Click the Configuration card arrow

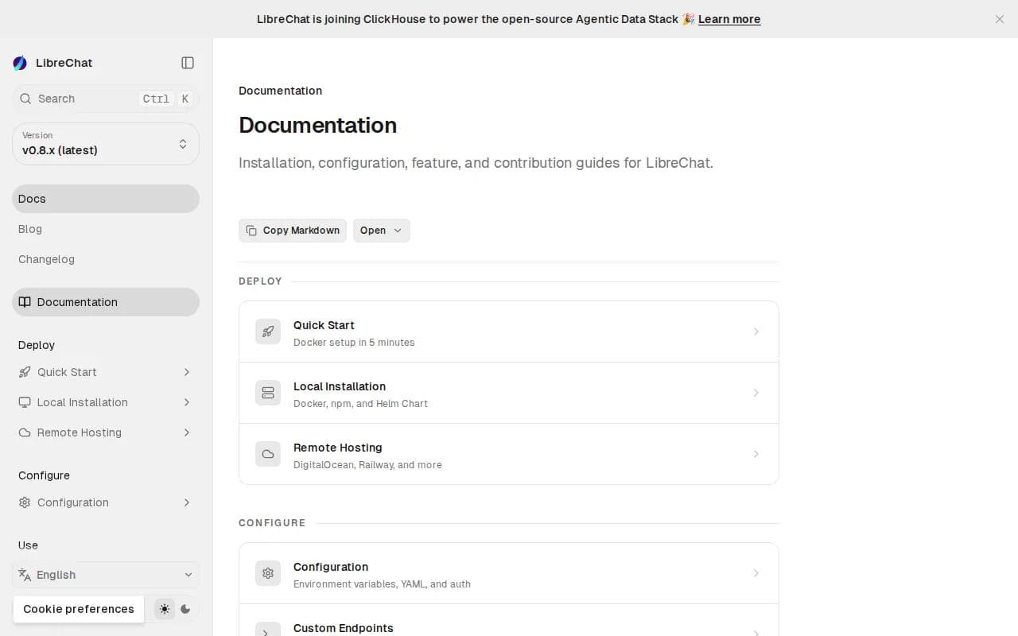coord(756,573)
